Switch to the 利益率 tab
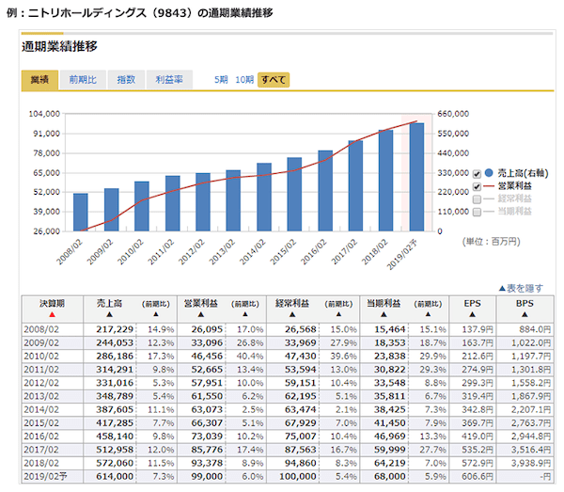This screenshot has width=564, height=492. pos(169,80)
